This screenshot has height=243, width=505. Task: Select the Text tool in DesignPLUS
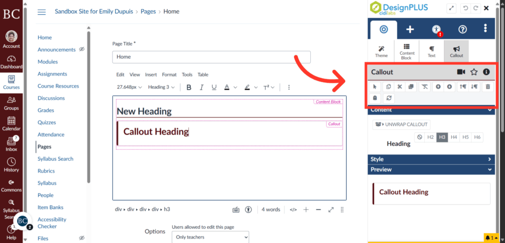pyautogui.click(x=432, y=51)
